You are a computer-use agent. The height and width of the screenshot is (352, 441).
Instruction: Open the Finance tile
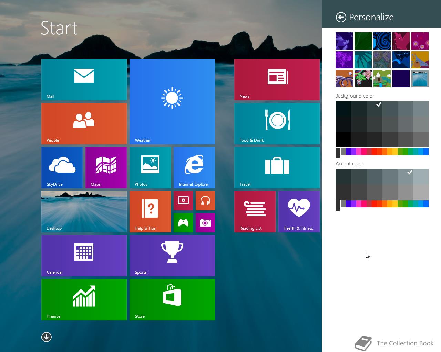point(84,300)
